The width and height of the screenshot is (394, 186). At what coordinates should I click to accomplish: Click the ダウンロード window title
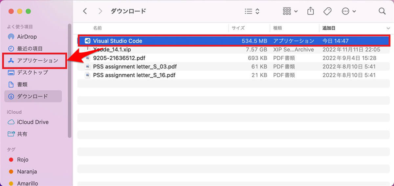point(128,11)
